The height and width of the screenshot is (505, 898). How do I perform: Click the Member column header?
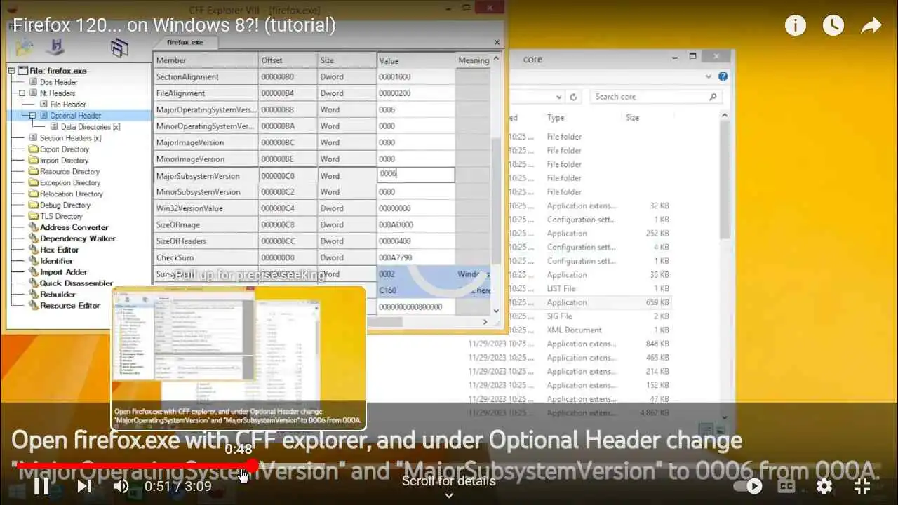tap(206, 60)
